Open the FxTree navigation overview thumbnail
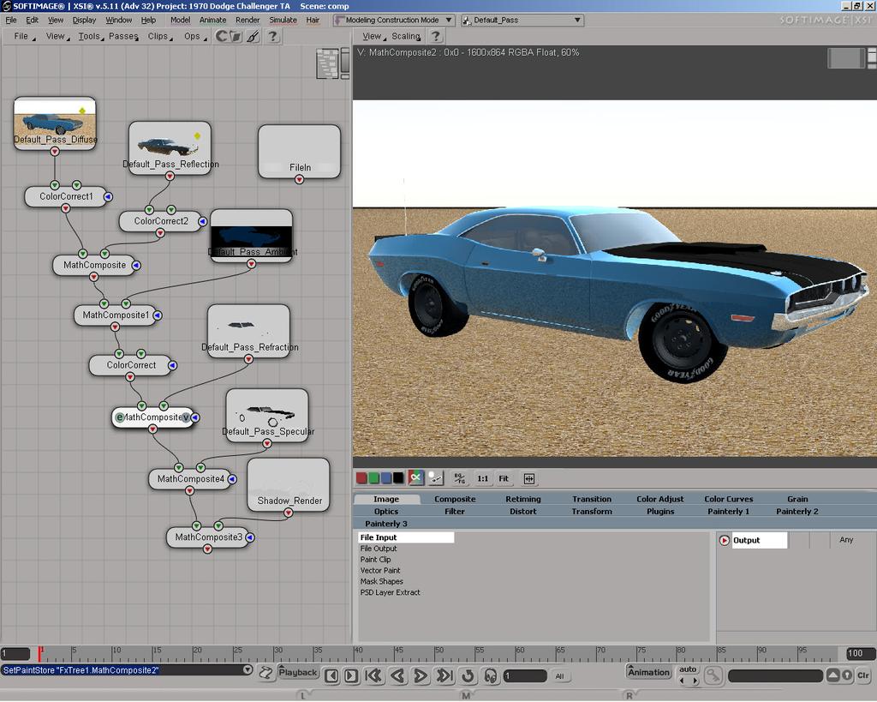877x702 pixels. click(x=328, y=63)
